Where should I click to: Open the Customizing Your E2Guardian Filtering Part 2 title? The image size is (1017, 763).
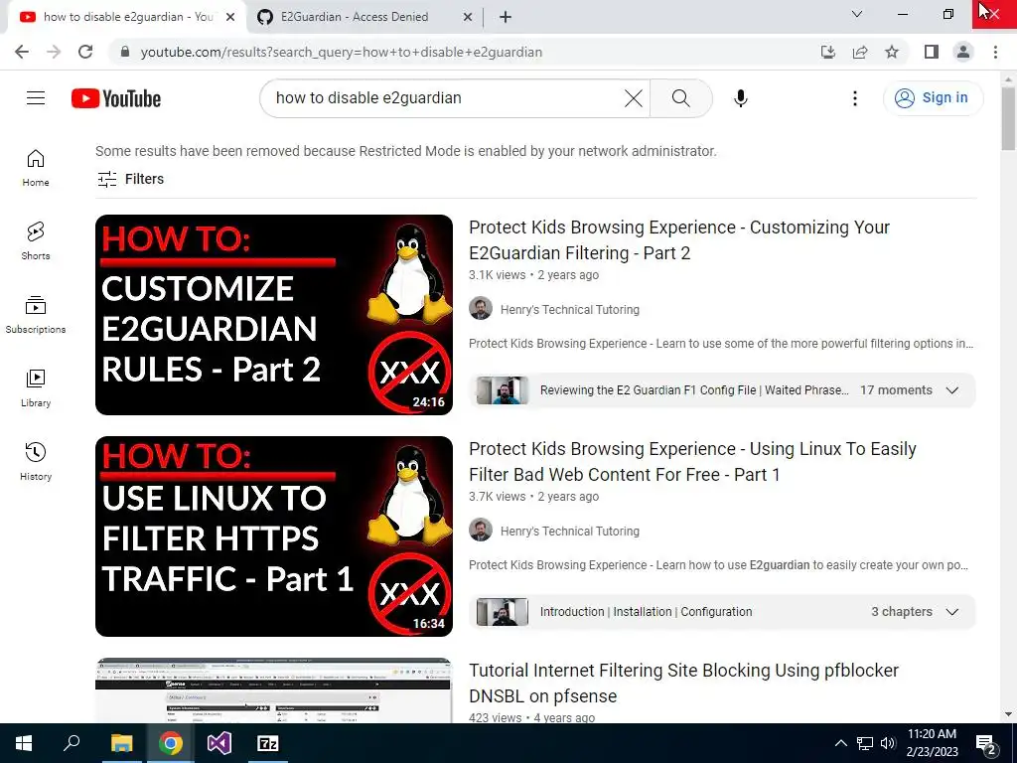(679, 240)
